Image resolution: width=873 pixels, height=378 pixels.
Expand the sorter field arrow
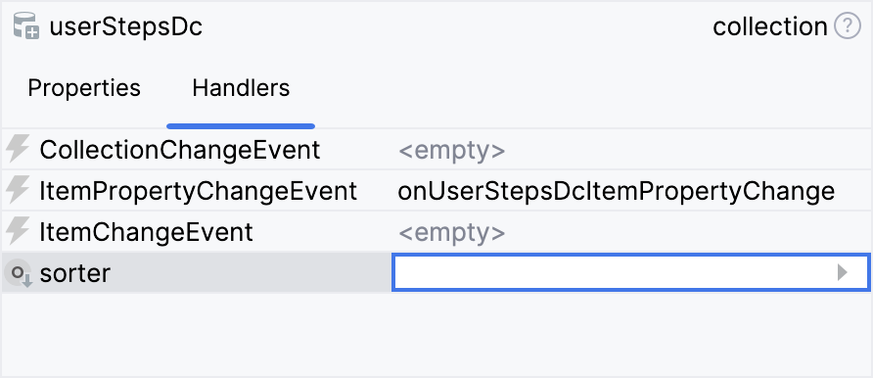(x=843, y=273)
